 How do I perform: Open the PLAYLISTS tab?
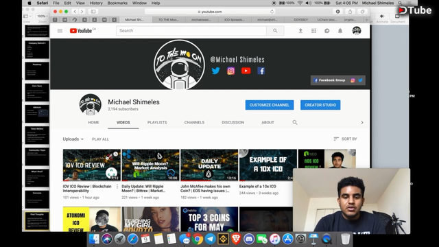click(157, 122)
